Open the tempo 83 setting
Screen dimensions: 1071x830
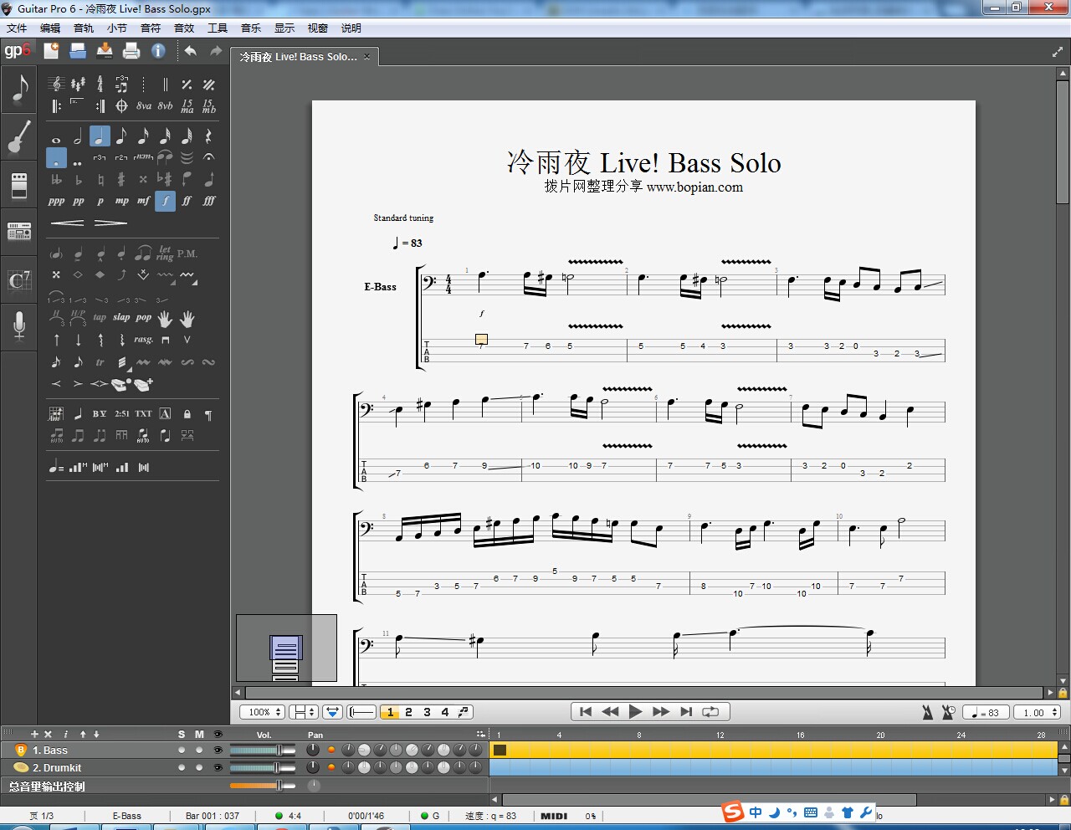click(x=986, y=712)
